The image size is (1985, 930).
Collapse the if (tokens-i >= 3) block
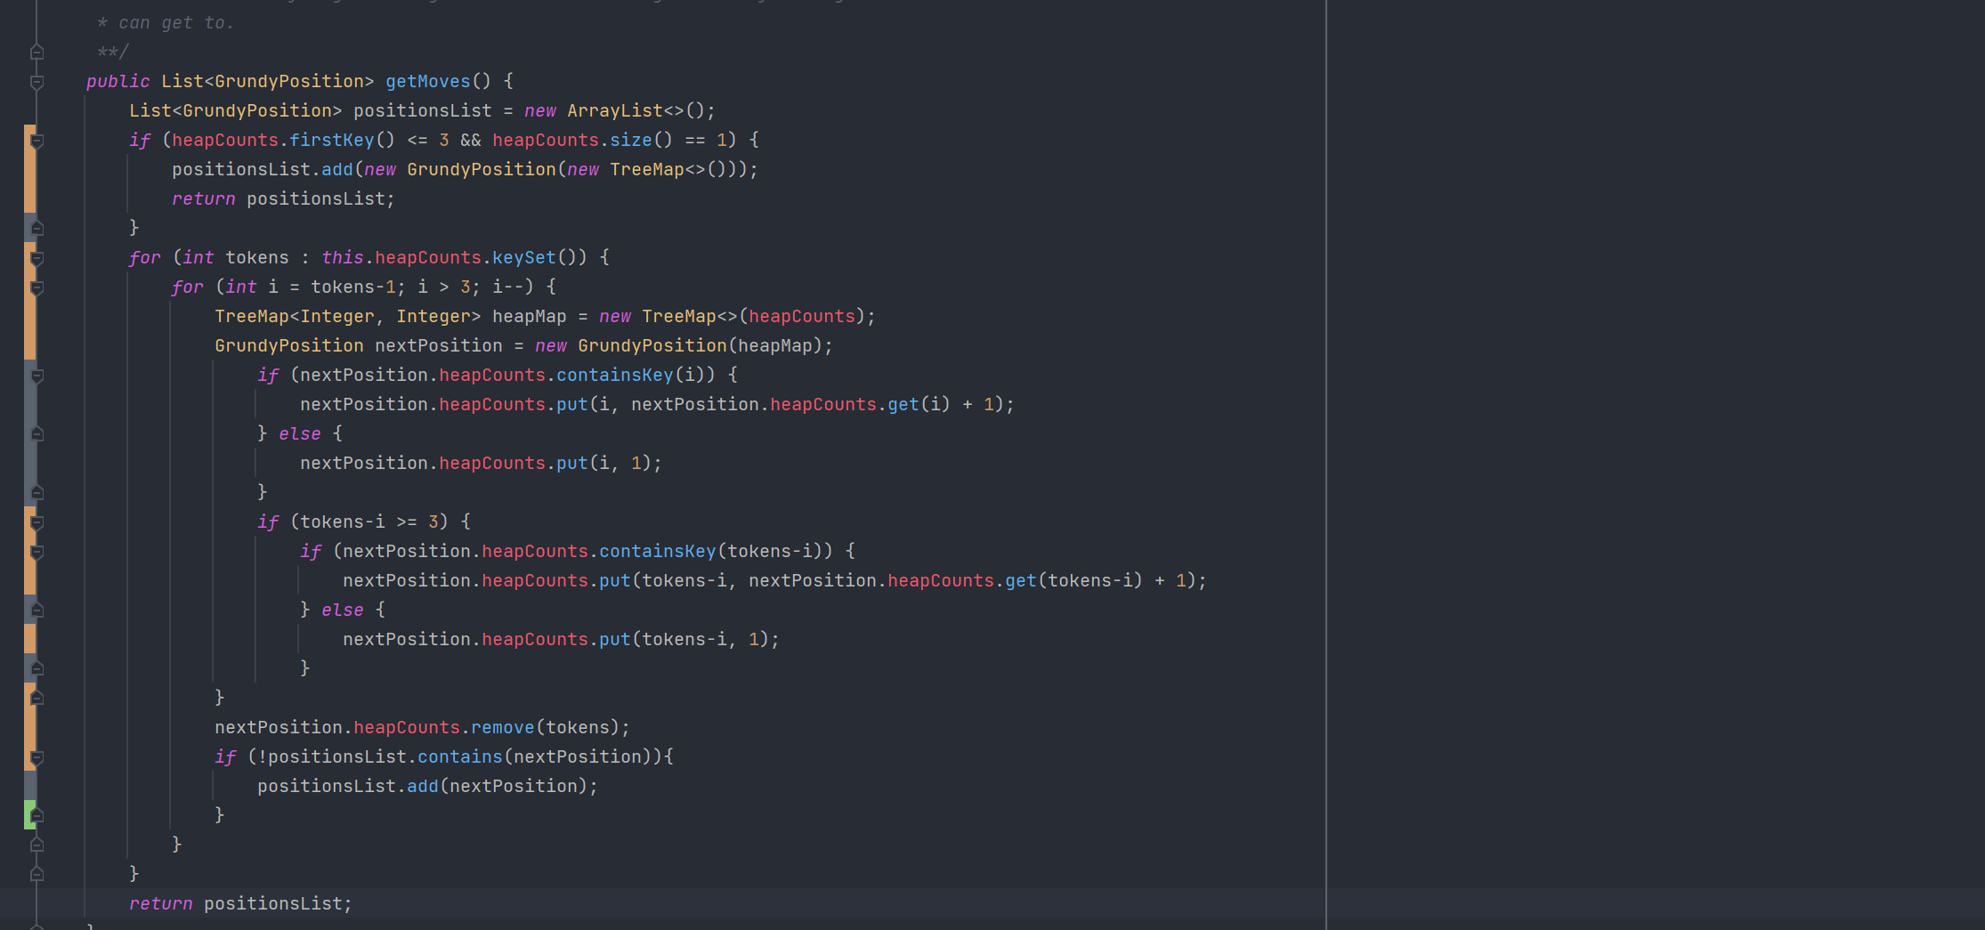(37, 522)
